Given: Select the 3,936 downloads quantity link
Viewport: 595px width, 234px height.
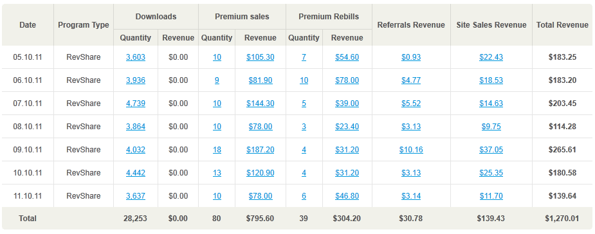Looking at the screenshot, I should tap(136, 80).
